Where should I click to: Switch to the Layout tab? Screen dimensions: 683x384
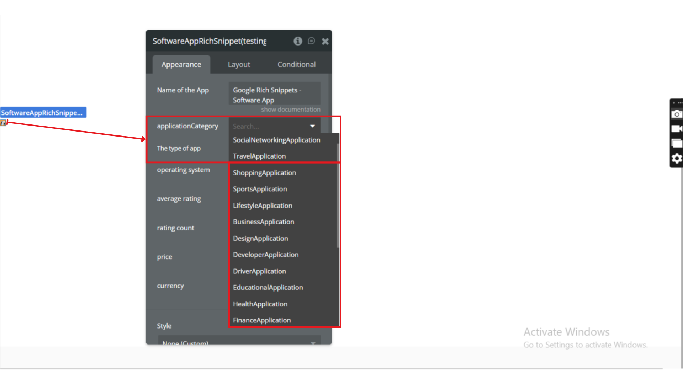(239, 65)
